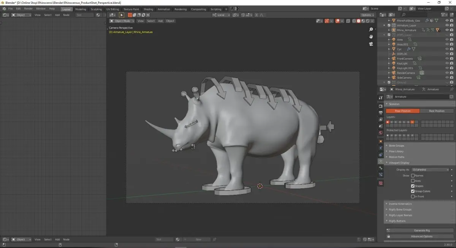The width and height of the screenshot is (456, 248).
Task: Open the Output properties tab icon
Action: [x=381, y=113]
